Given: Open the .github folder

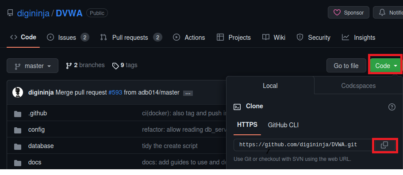Looking at the screenshot, I should pyautogui.click(x=38, y=113).
